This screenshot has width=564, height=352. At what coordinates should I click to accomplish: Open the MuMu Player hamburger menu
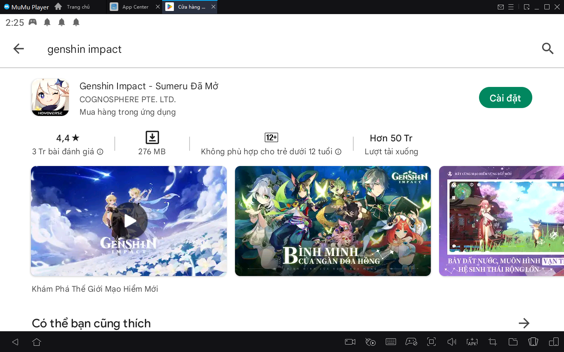click(x=511, y=7)
